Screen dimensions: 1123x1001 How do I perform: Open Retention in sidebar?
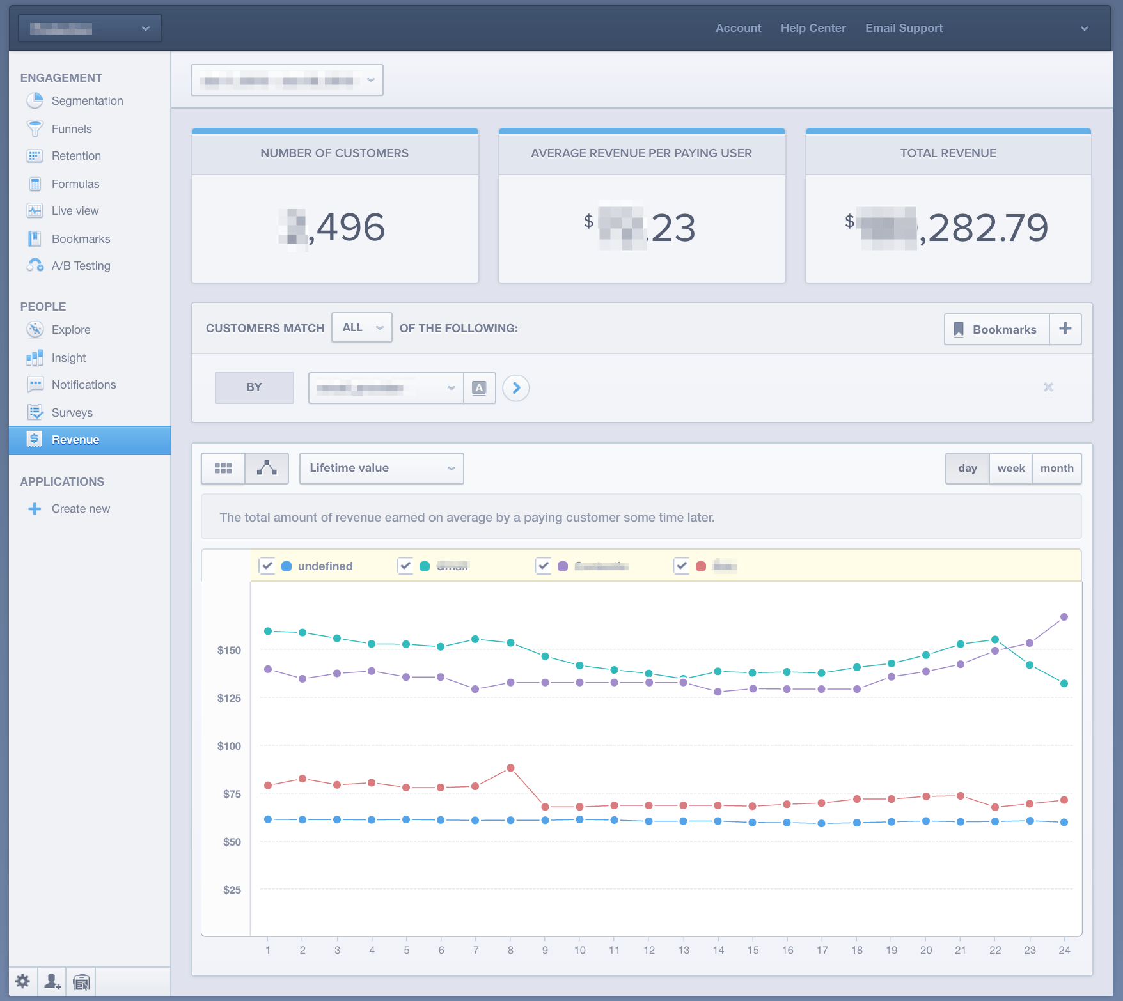click(x=76, y=156)
